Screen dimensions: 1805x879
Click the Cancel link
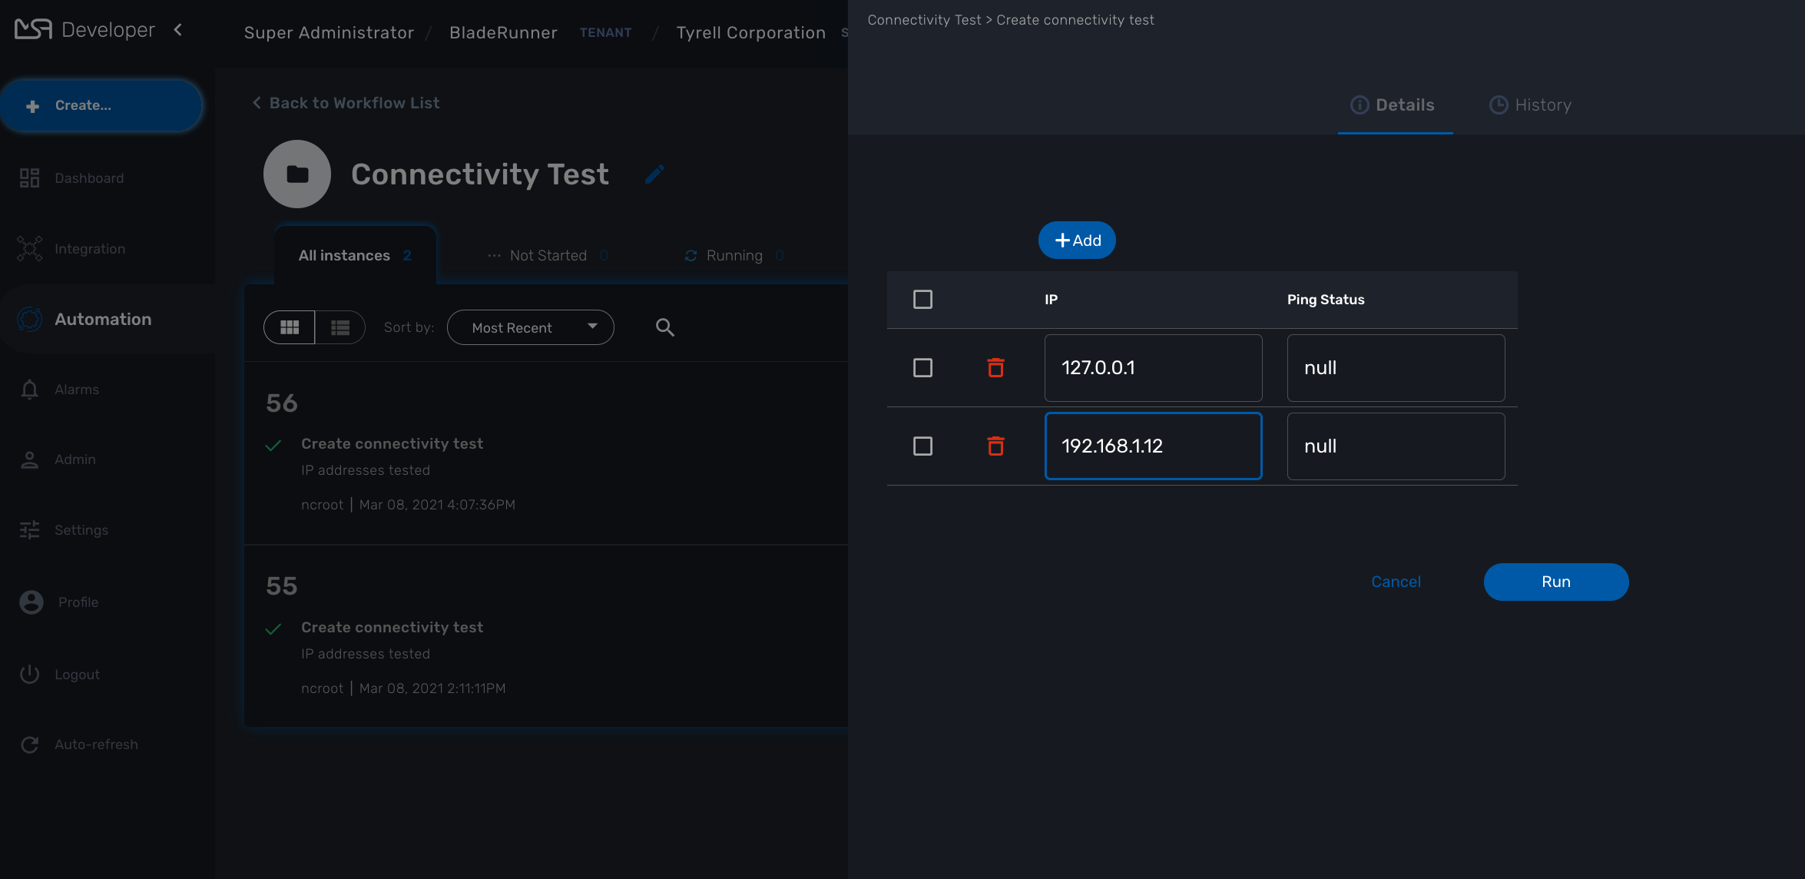click(1396, 582)
